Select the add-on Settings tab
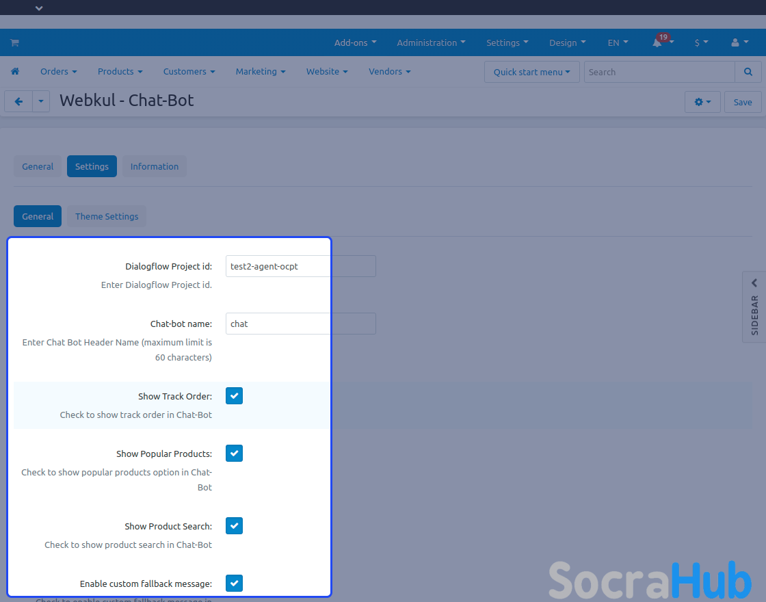This screenshot has height=602, width=766. coord(92,166)
